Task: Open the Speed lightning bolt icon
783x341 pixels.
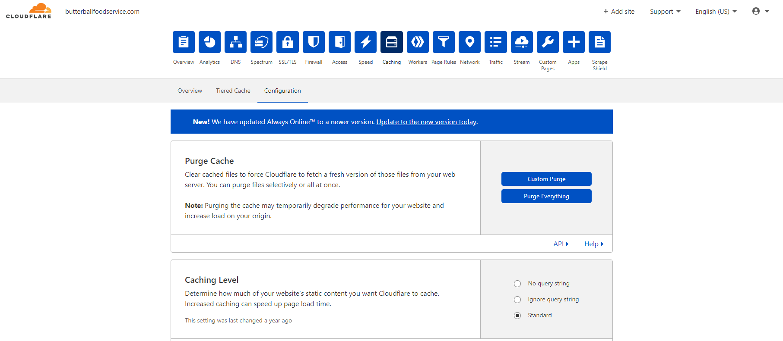Action: click(365, 42)
